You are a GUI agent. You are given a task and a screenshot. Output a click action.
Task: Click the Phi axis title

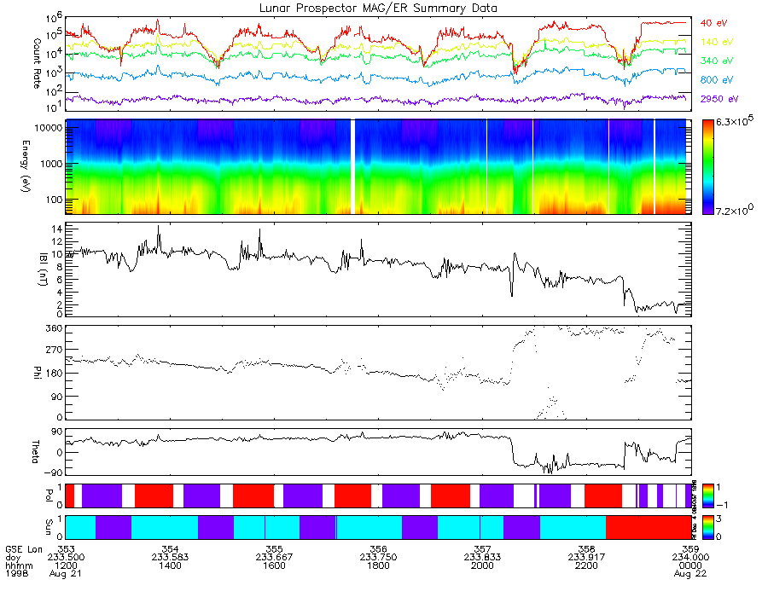pos(37,373)
